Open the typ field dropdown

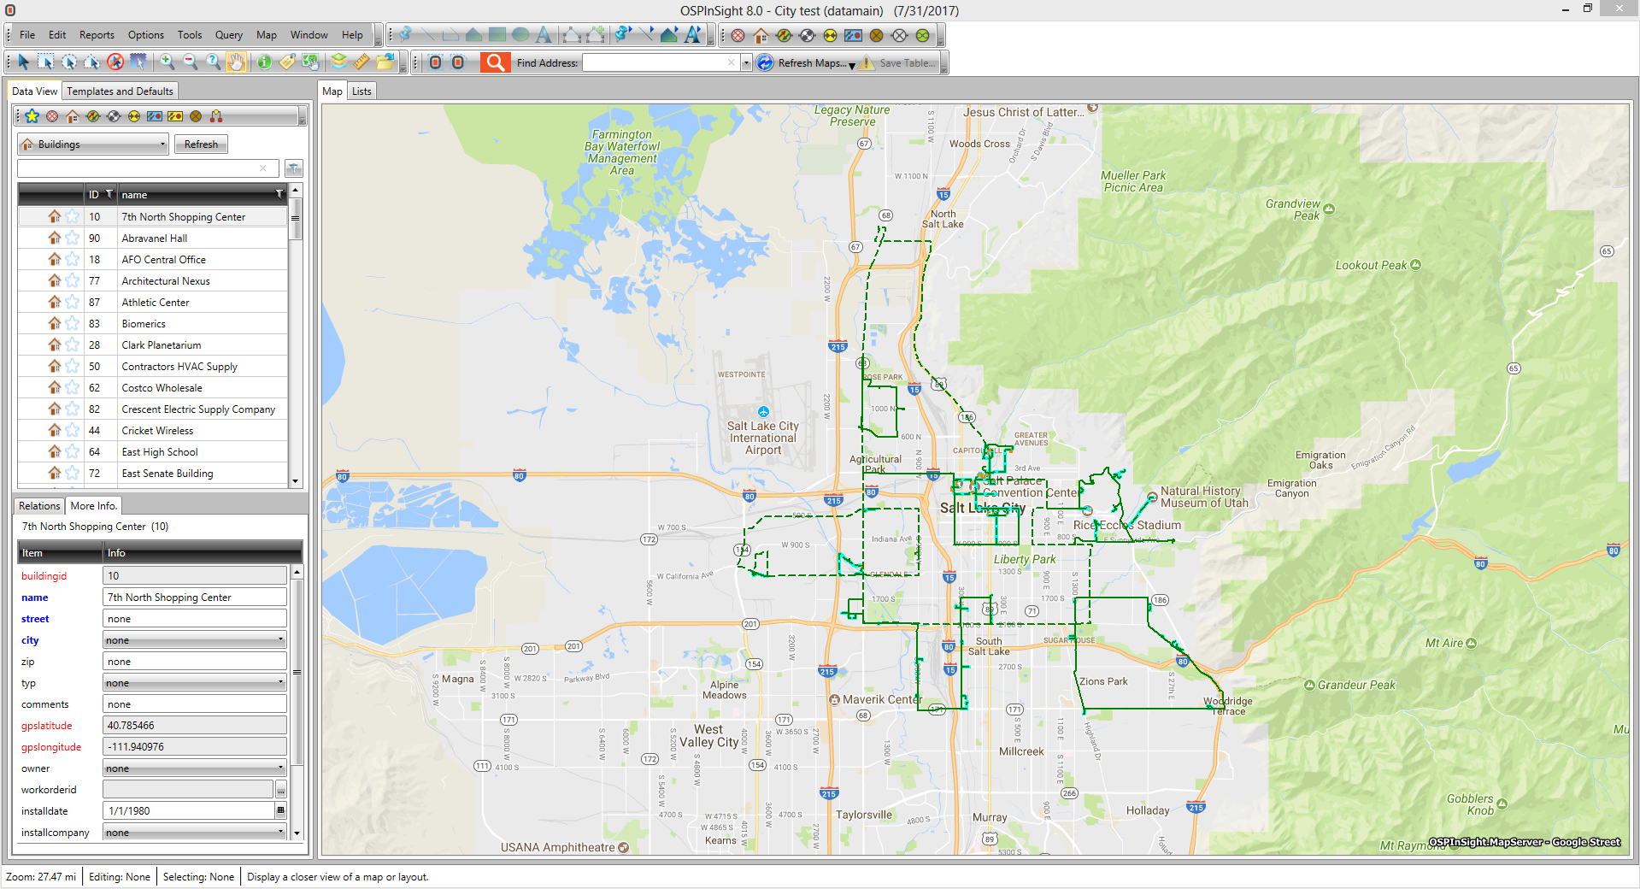pos(195,683)
